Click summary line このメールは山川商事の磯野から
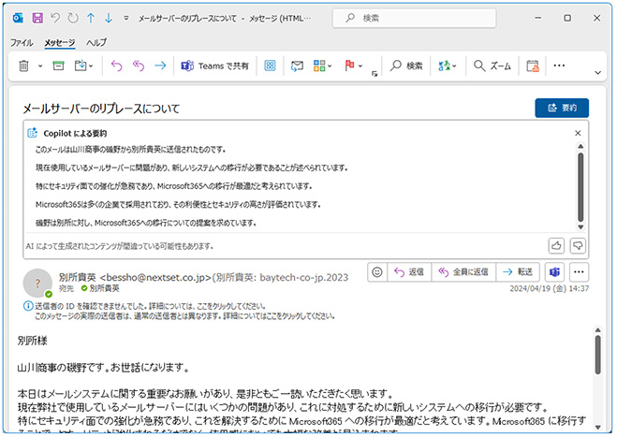The height and width of the screenshot is (437, 617). [x=131, y=150]
